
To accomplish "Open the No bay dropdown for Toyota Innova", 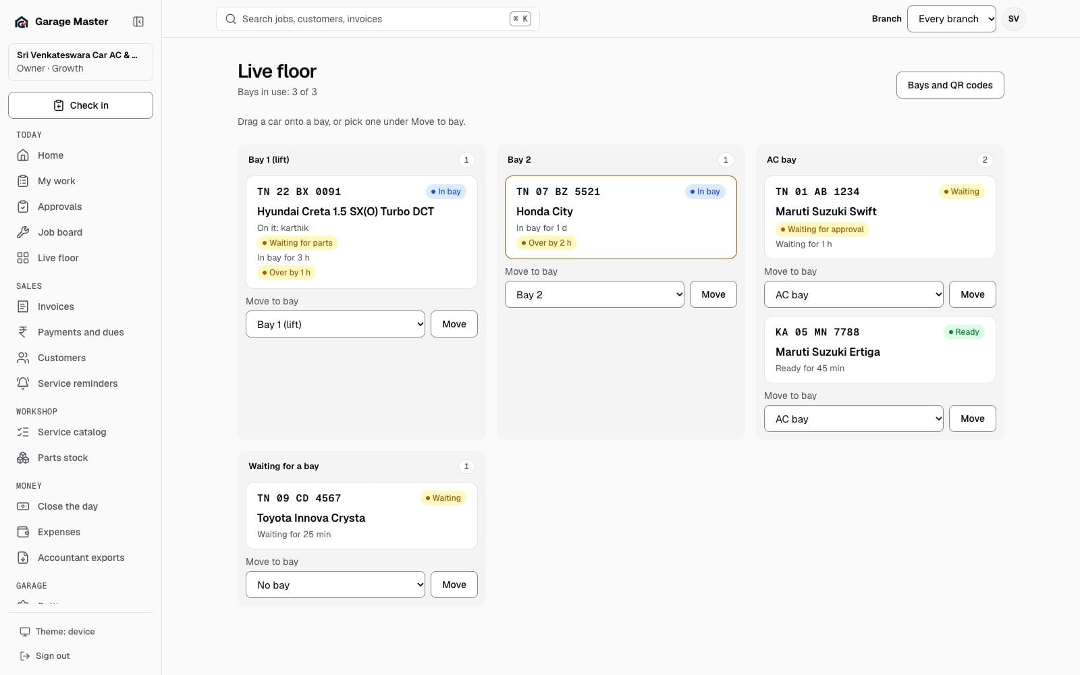I will [335, 585].
